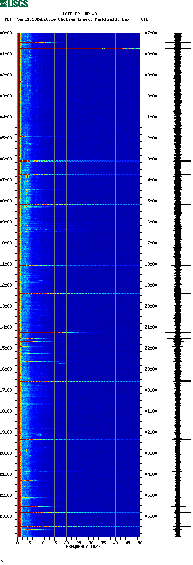
Task: Click the 'Little Cholame Creek, Parkfield, Ca)' location text
Action: [x=85, y=19]
